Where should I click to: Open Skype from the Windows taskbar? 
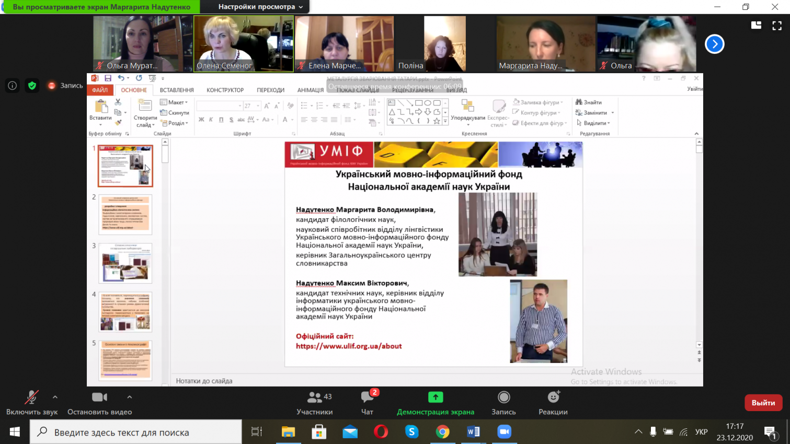tap(411, 432)
